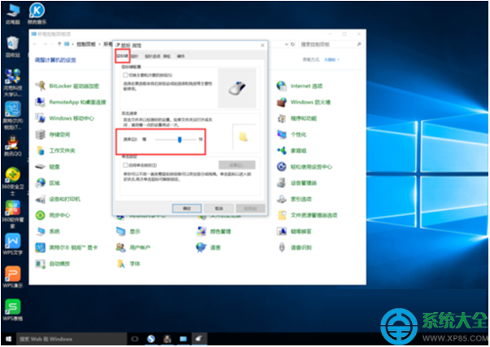
Task: Select 鼠标键 (Buttons) tab
Action: (x=122, y=56)
